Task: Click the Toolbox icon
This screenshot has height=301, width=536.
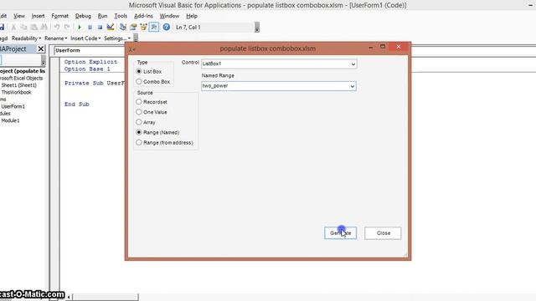Action: tap(154, 27)
